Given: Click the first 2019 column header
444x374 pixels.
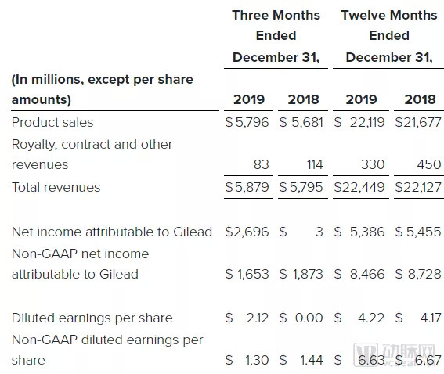Looking at the screenshot, I should pos(249,99).
